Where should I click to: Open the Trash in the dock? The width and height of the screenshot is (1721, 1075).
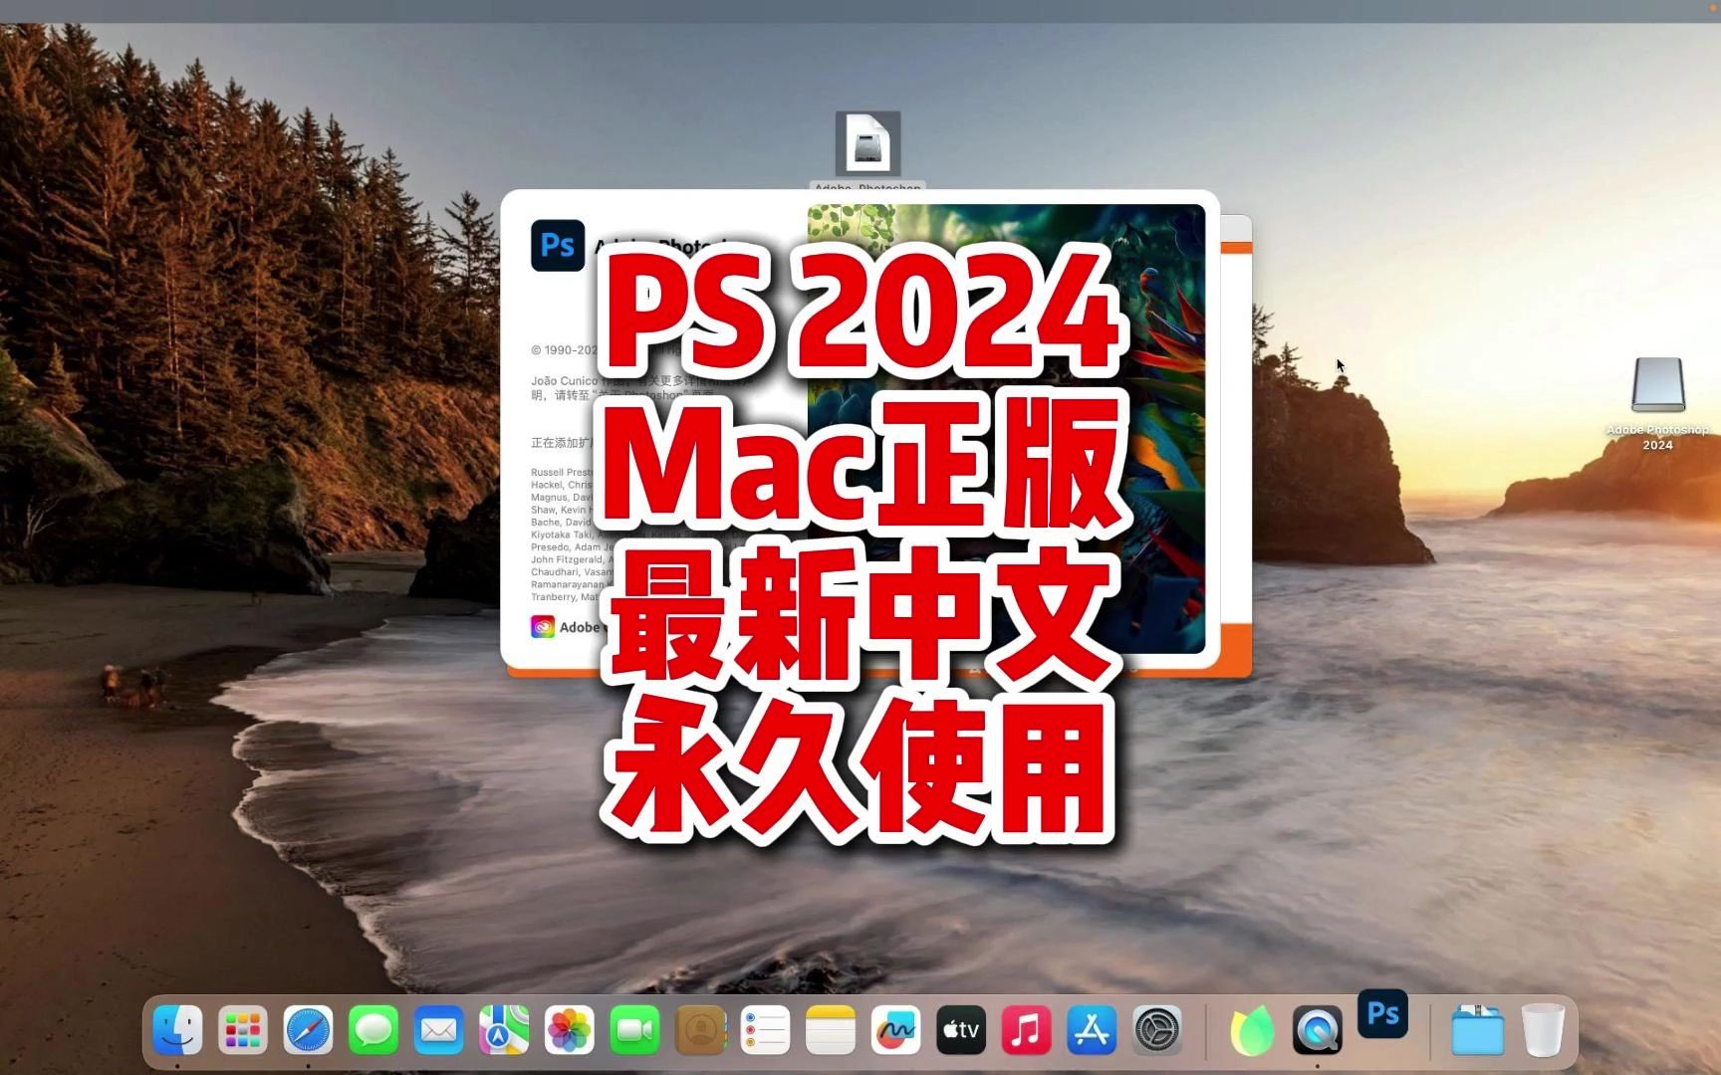coord(1543,1030)
